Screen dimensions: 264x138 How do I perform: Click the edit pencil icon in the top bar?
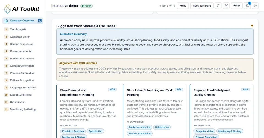click(226, 6)
